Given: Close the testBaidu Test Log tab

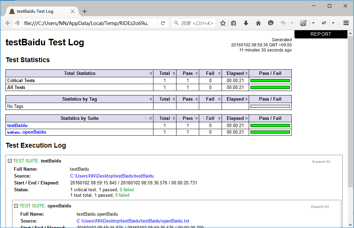Looking at the screenshot, I should pos(73,11).
